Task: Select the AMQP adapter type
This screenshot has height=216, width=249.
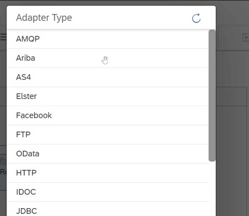Action: click(108, 39)
